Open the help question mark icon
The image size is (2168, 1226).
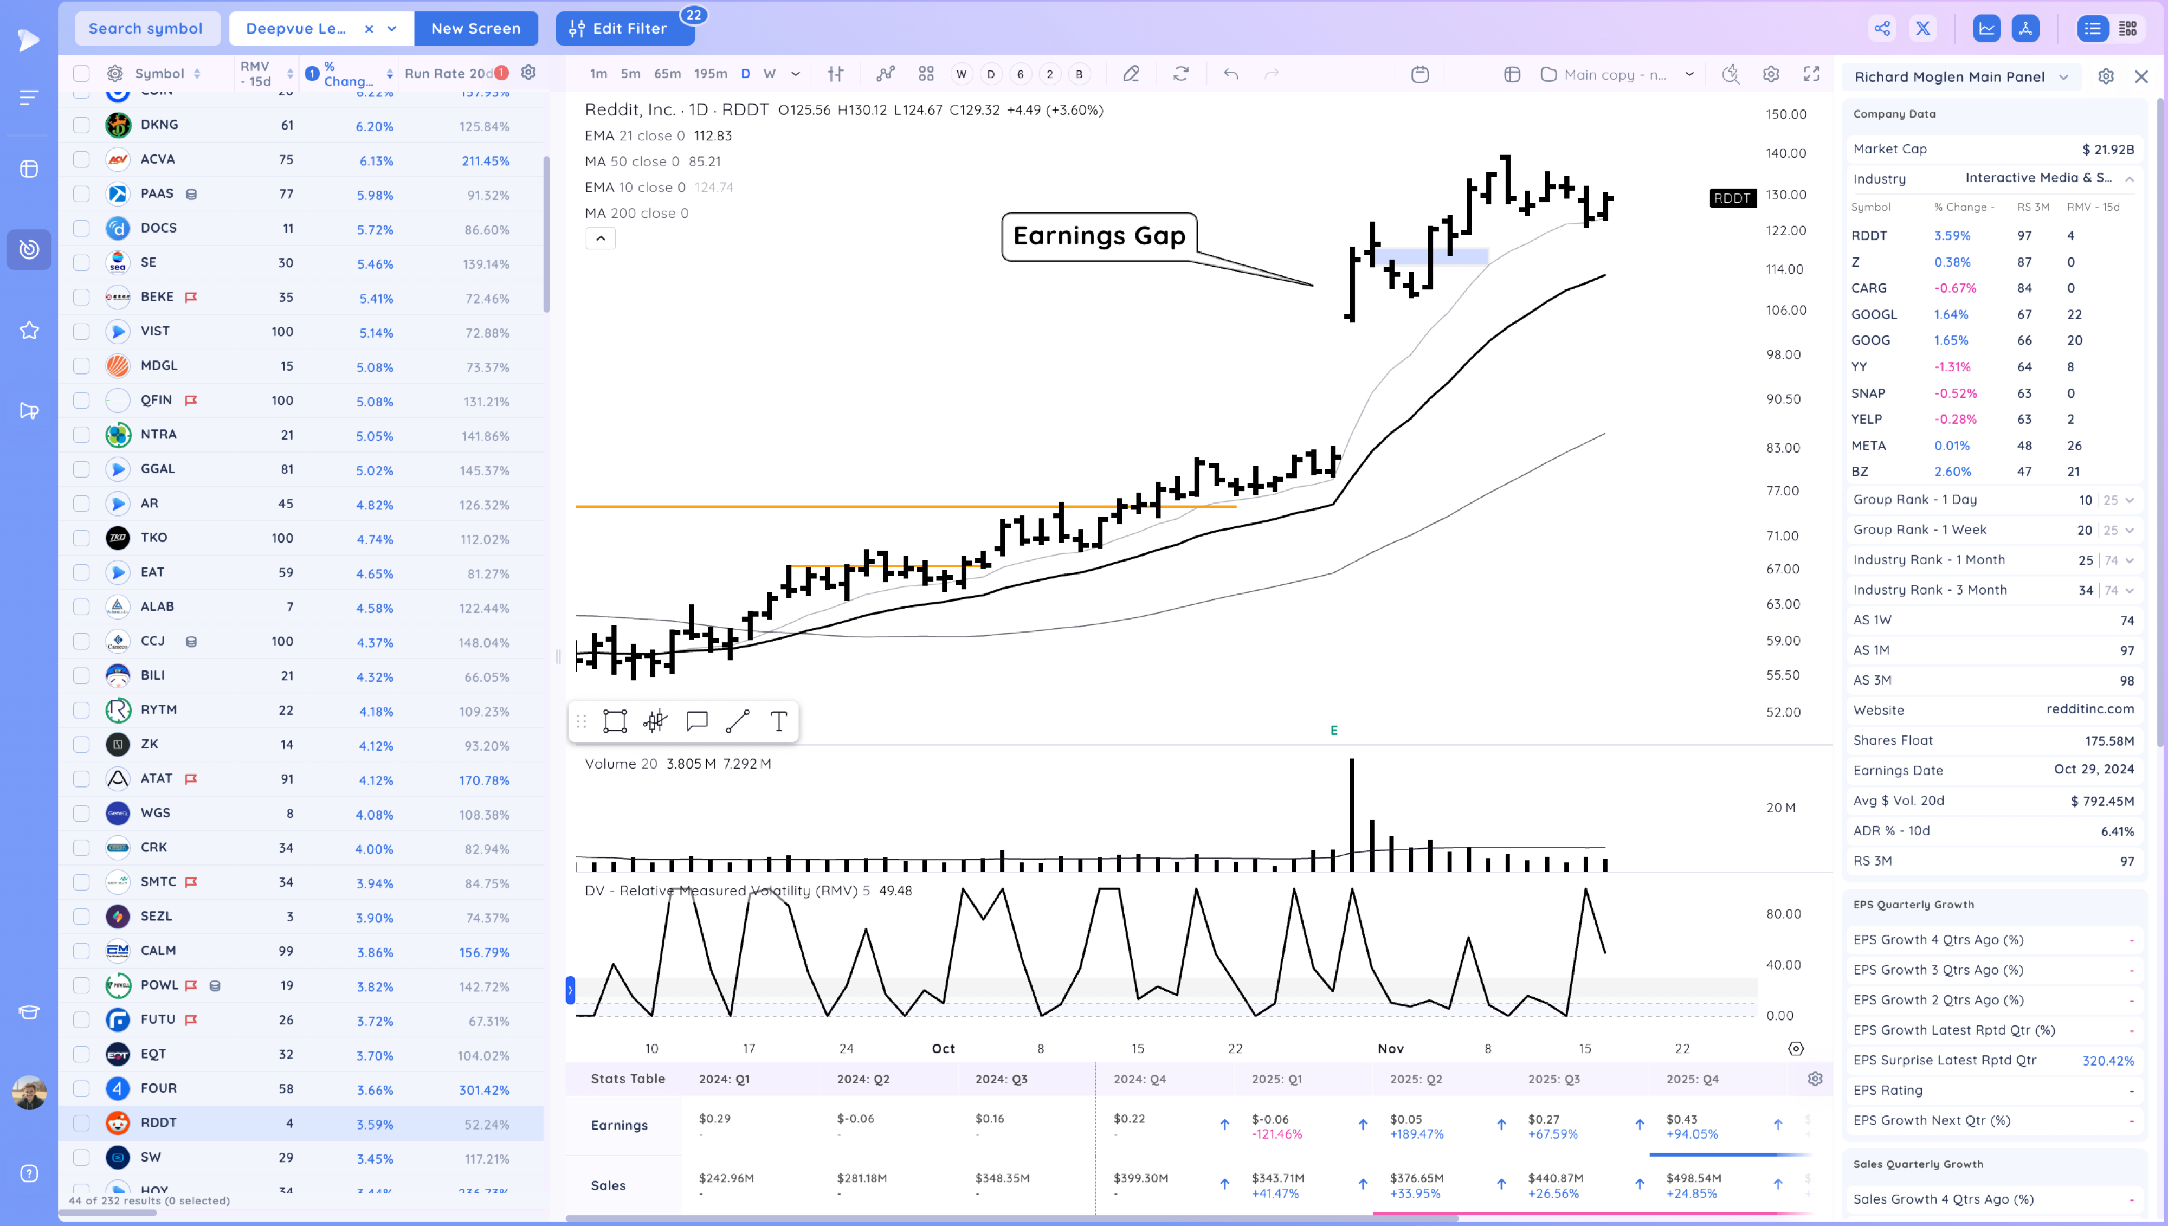[29, 1174]
